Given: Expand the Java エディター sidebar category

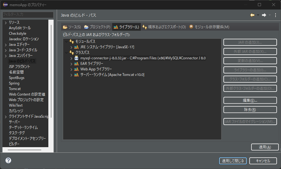Looking at the screenshot, I should tap(6, 45).
